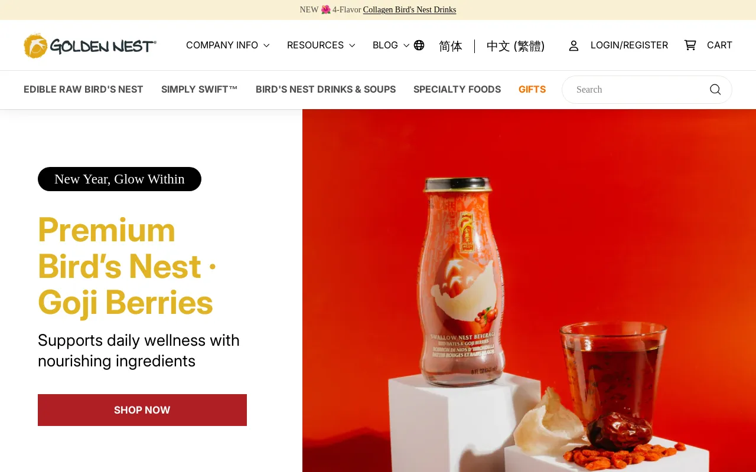Go to Specialty Foods category

tap(457, 90)
